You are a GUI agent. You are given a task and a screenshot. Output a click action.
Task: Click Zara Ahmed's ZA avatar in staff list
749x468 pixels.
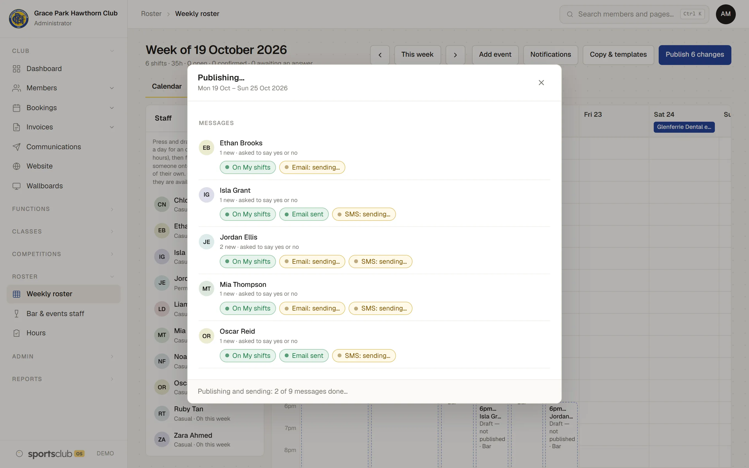click(162, 440)
